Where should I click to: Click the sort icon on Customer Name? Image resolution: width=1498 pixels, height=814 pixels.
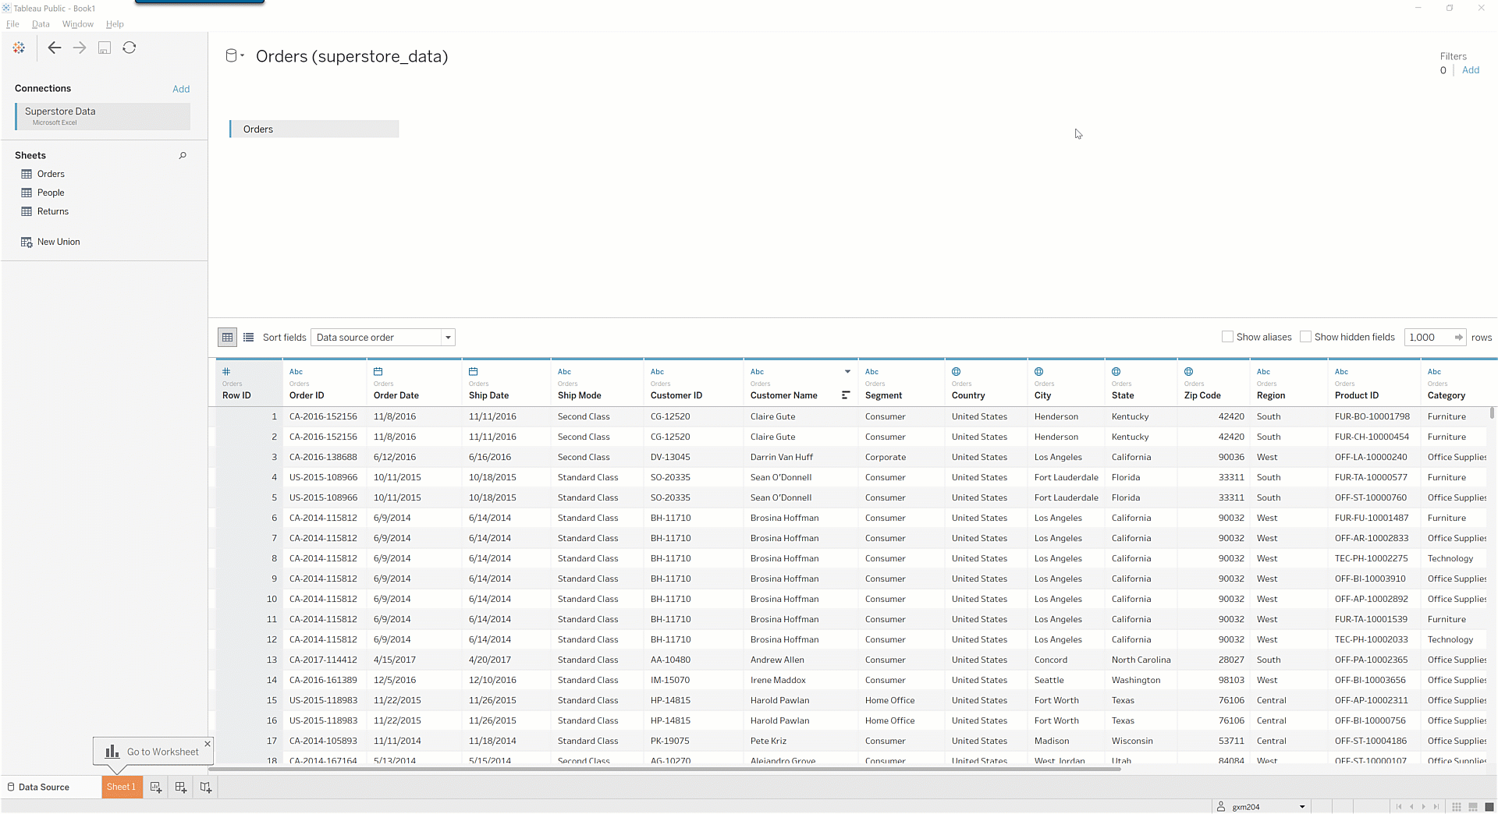846,395
